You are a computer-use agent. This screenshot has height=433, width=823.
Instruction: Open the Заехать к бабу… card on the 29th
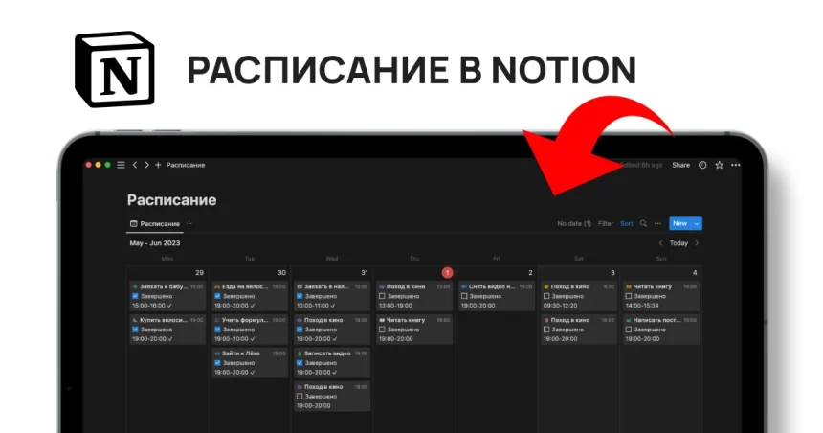167,296
